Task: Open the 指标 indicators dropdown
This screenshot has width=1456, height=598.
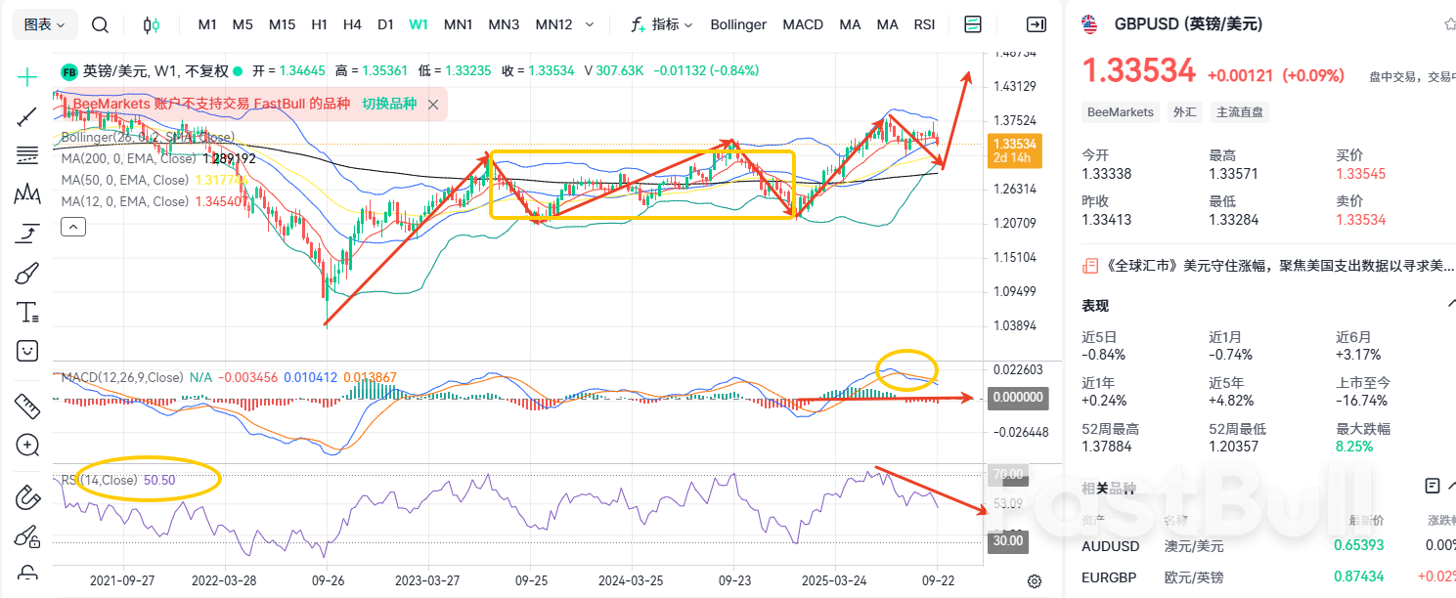Action: click(x=662, y=24)
